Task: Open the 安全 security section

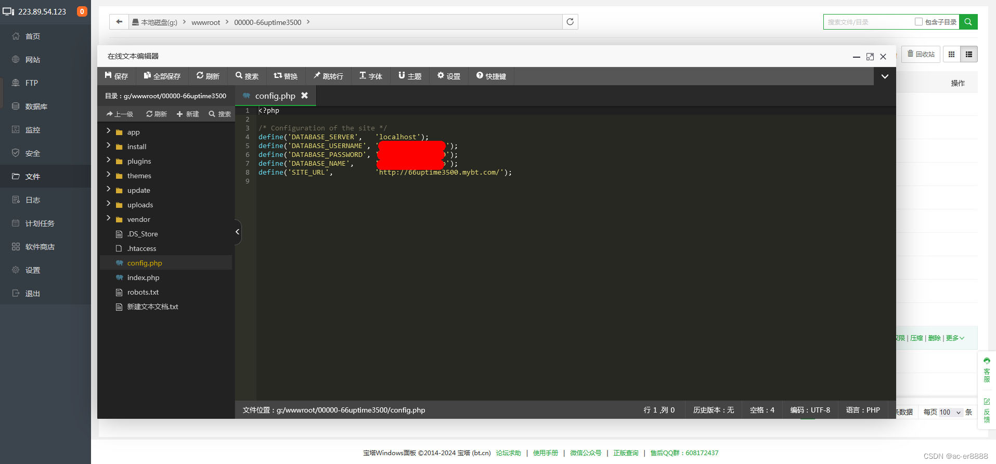Action: click(x=32, y=153)
